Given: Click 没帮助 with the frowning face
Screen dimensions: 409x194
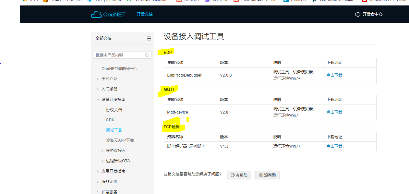Looking at the screenshot, I should pyautogui.click(x=267, y=175).
